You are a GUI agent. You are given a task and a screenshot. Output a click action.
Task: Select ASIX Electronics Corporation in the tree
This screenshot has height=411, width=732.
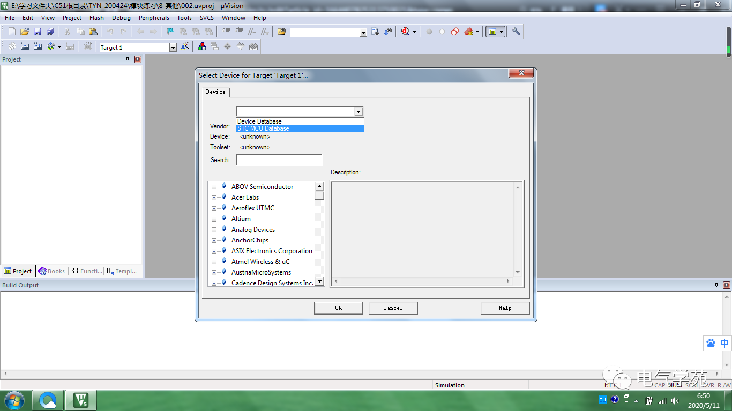point(272,251)
